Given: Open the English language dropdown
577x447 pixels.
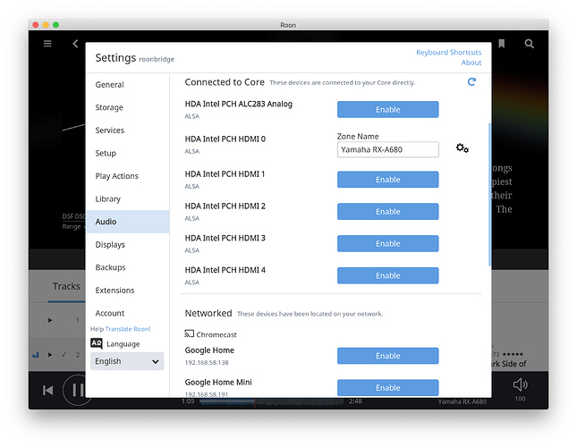Looking at the screenshot, I should pyautogui.click(x=127, y=361).
